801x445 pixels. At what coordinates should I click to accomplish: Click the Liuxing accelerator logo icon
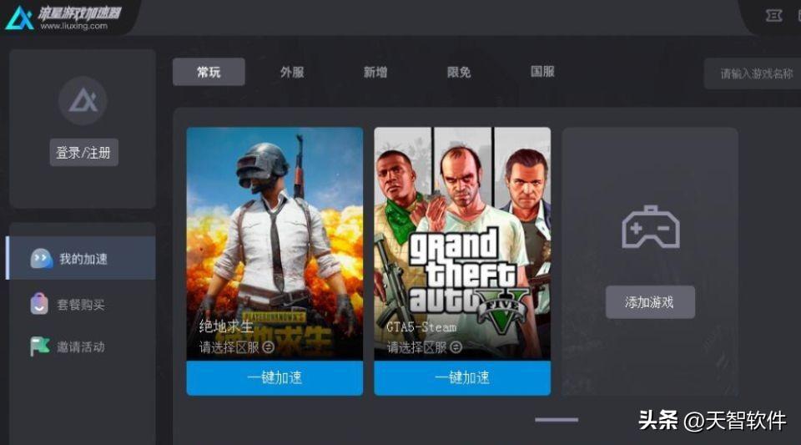(x=20, y=18)
